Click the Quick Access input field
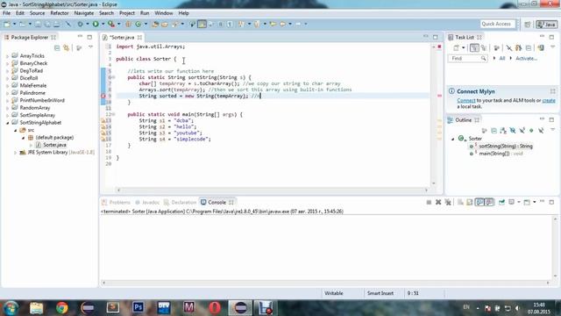This screenshot has width=561, height=316. [x=497, y=24]
